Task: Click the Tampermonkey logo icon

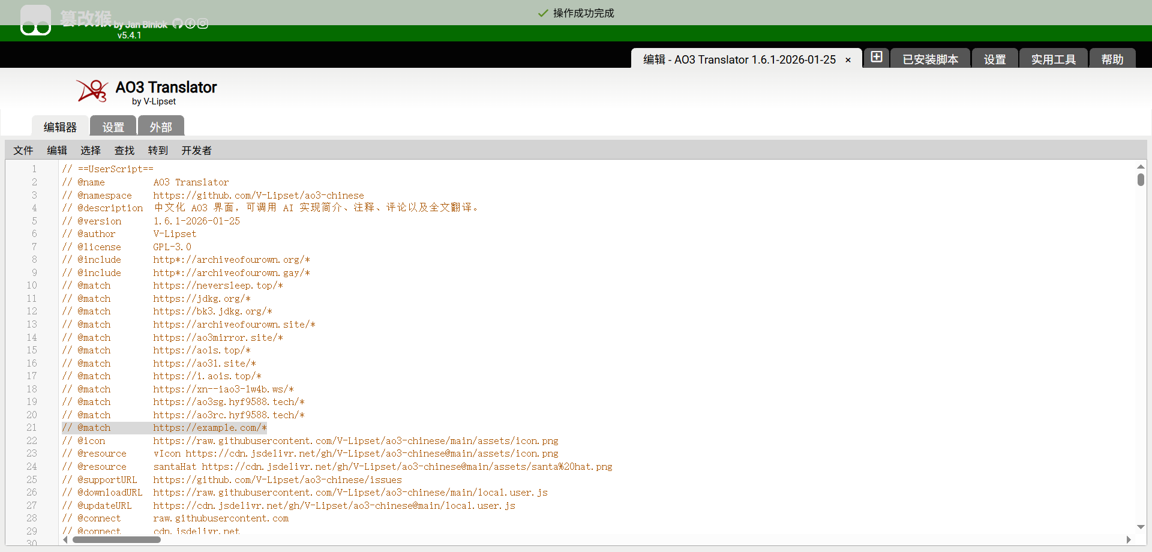Action: [x=35, y=21]
